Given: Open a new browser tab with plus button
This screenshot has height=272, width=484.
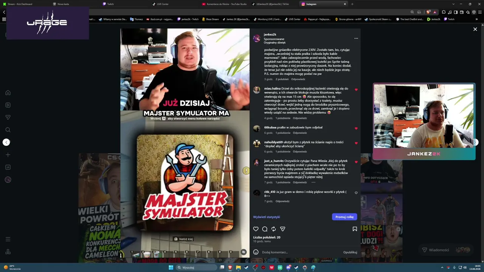Looking at the screenshot, I should [352, 4].
